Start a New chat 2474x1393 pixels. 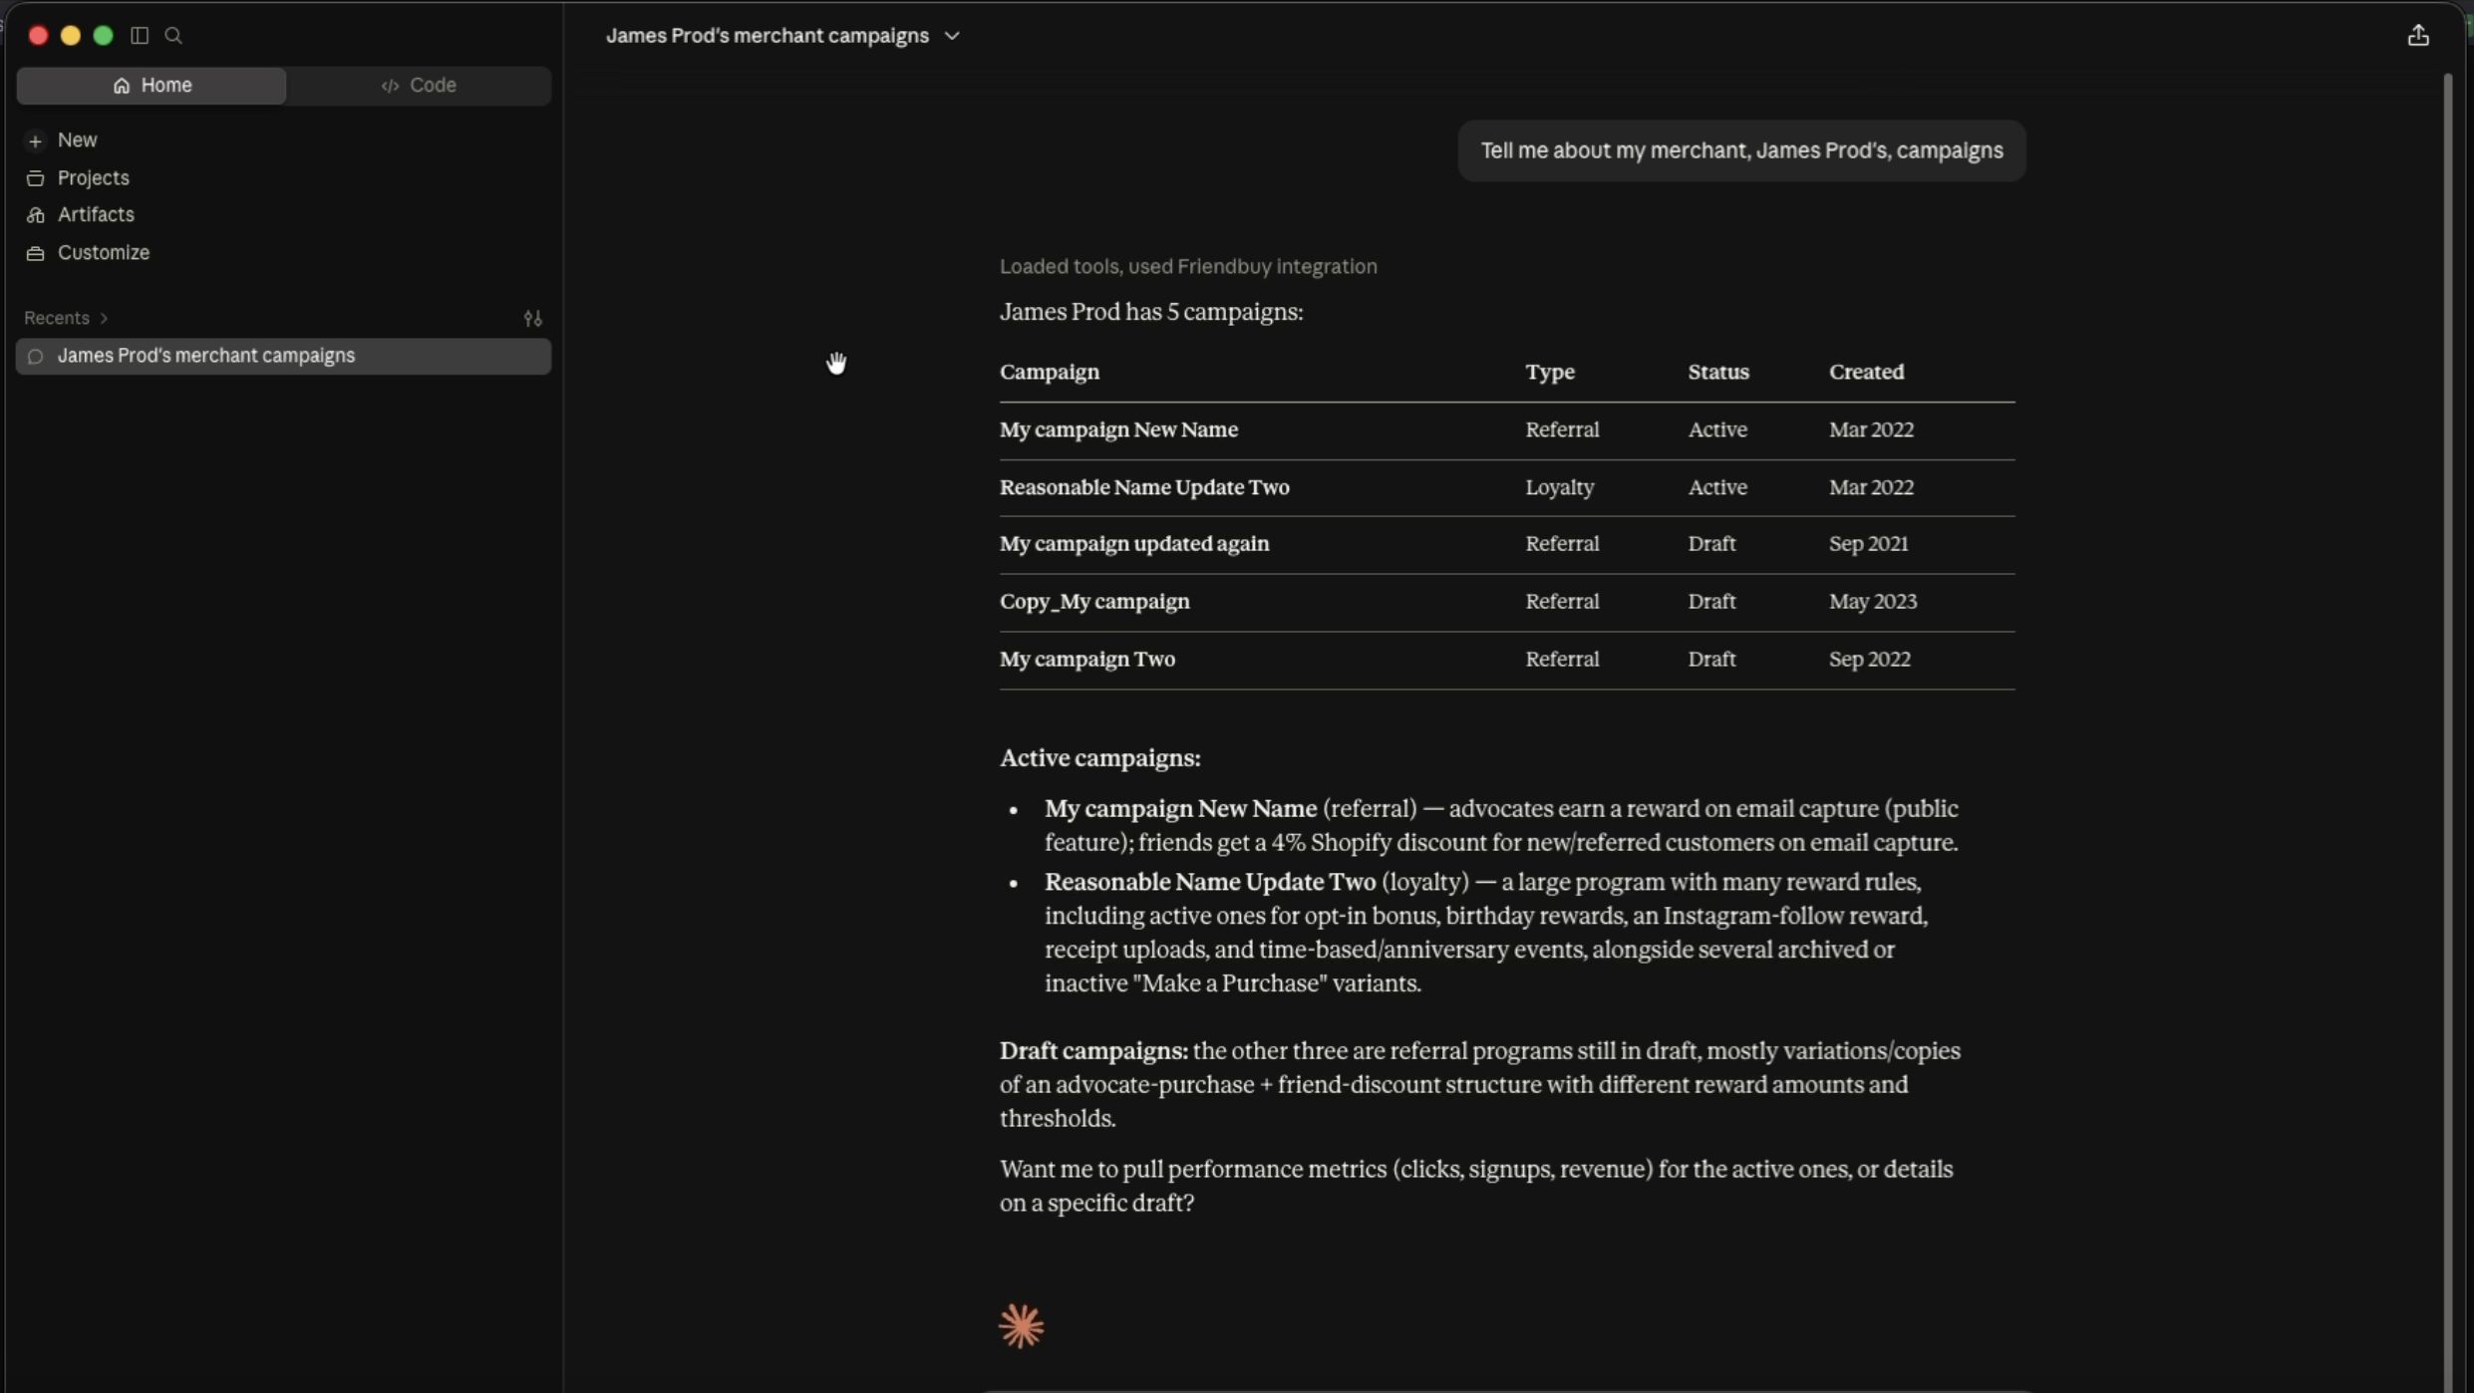[77, 140]
